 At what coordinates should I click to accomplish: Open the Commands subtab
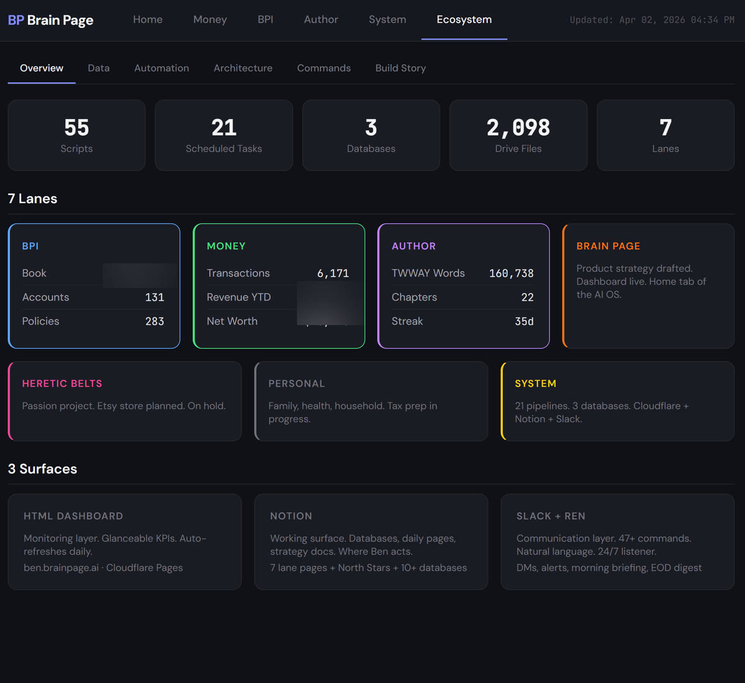pos(323,68)
